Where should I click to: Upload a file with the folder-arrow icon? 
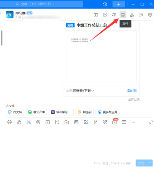[67, 122]
